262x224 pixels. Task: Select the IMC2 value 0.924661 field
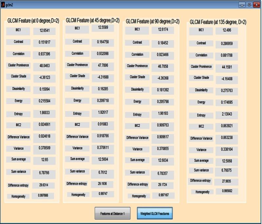pos(44,125)
